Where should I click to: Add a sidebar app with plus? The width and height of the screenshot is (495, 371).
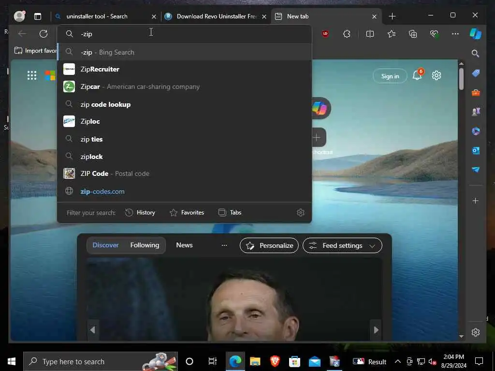click(475, 200)
